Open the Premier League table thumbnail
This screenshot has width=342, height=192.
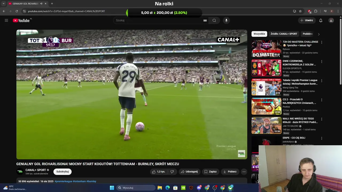click(266, 87)
